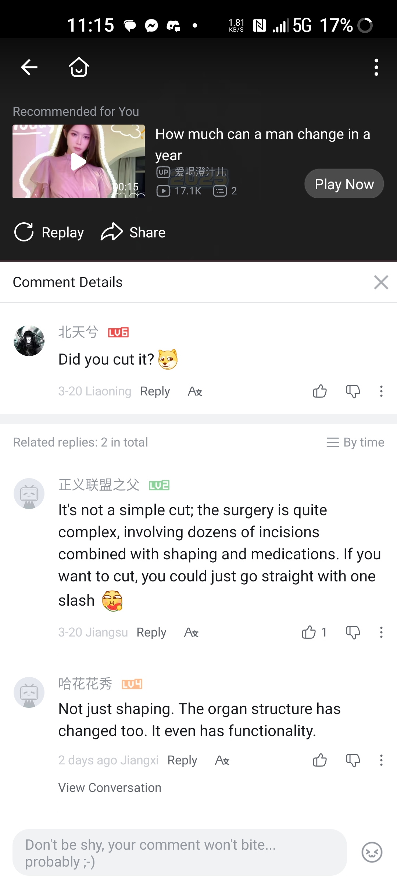Like the "Did you cut it?" comment
The width and height of the screenshot is (397, 882).
click(x=319, y=391)
